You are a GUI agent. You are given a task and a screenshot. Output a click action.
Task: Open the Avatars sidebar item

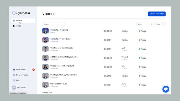(x=19, y=26)
